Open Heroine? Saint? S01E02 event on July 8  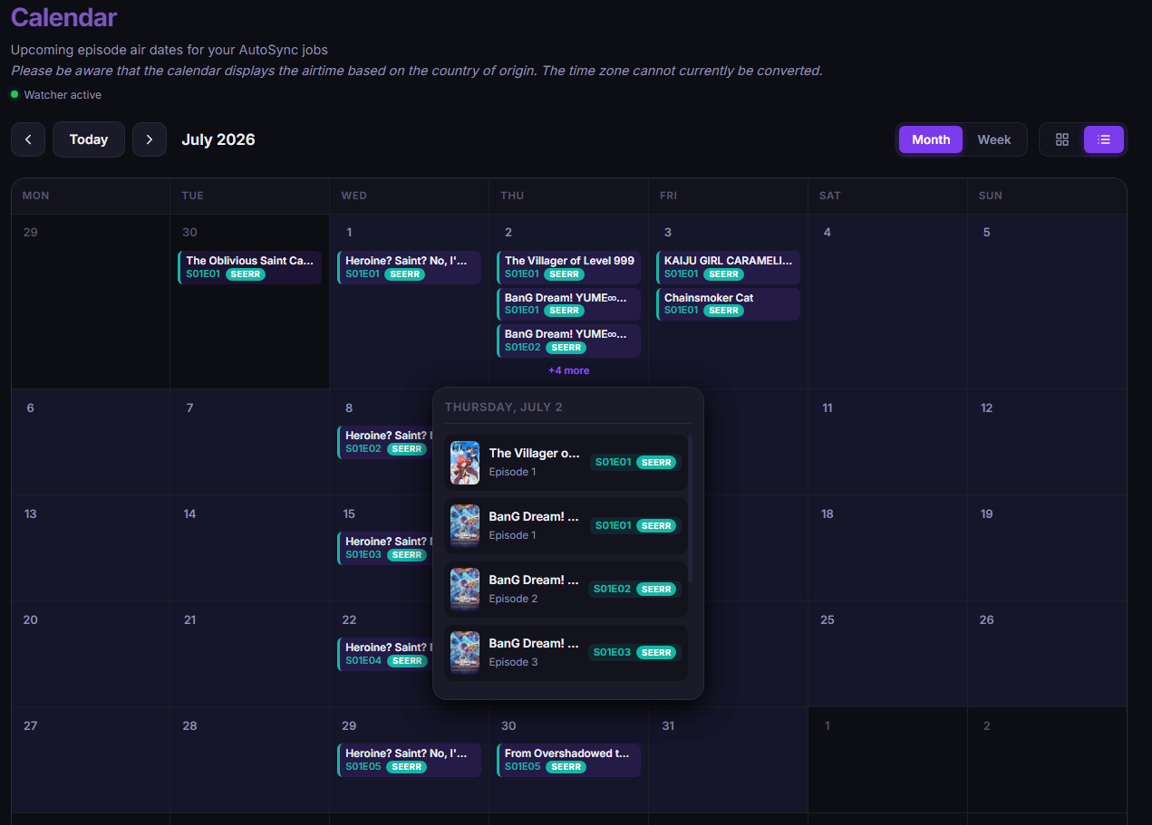click(x=385, y=442)
